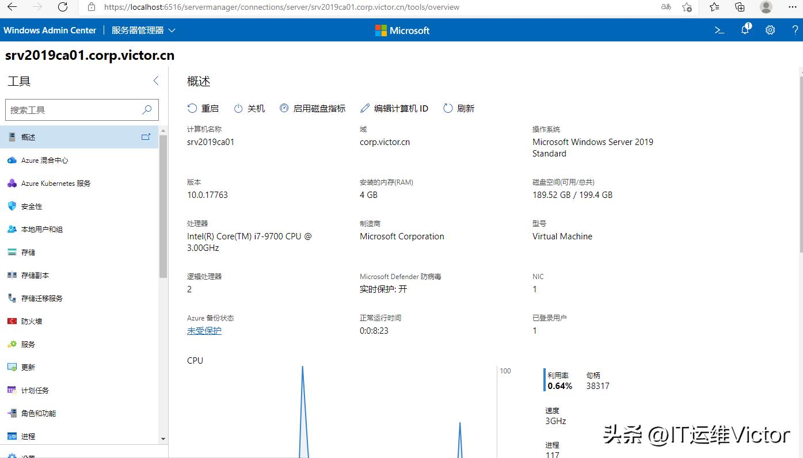The height and width of the screenshot is (458, 803).
Task: Open the 服务器管理器 dropdown
Action: [143, 30]
